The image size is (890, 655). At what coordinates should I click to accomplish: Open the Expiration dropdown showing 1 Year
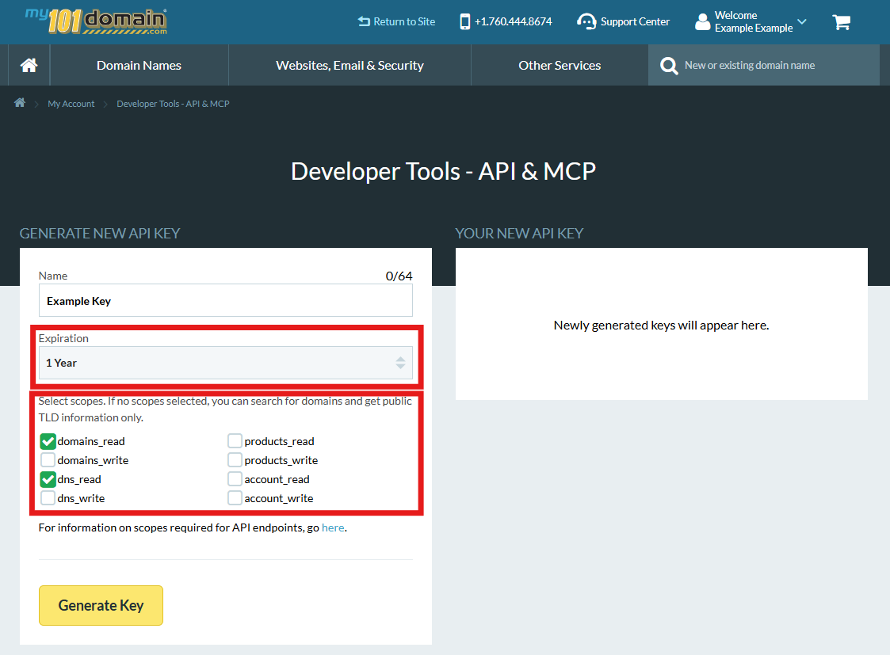point(226,362)
